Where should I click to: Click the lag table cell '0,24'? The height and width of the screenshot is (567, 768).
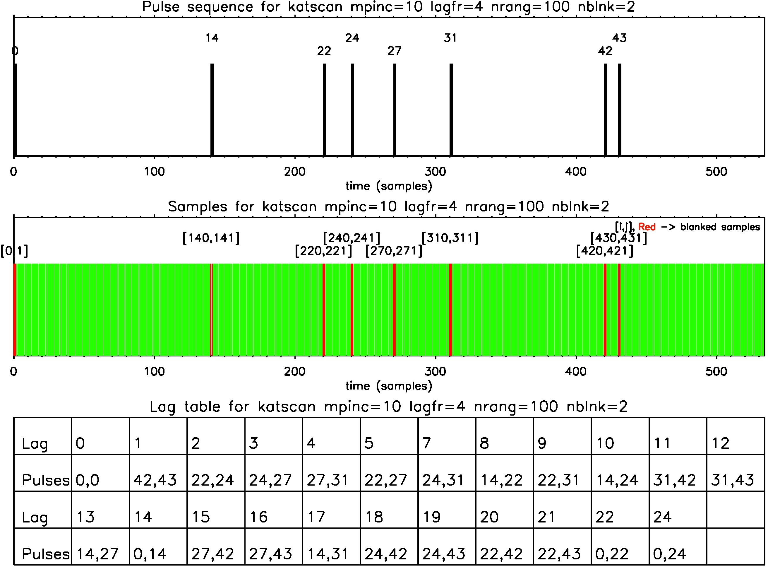670,554
